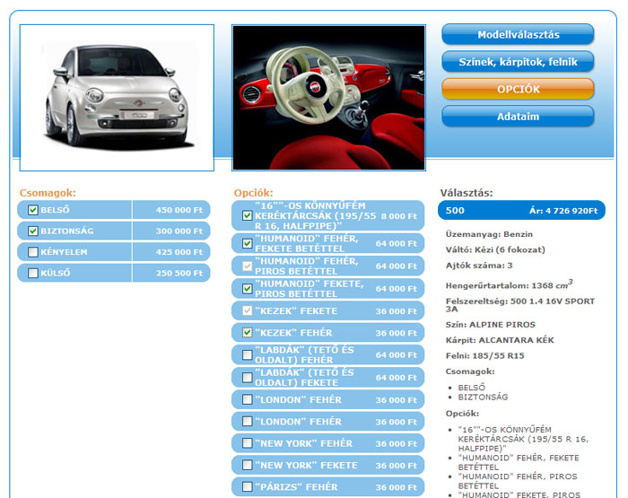The image size is (628, 498).
Task: Toggle "HUMANOID" fehér, piros betéttel checkbox
Action: pyautogui.click(x=247, y=266)
